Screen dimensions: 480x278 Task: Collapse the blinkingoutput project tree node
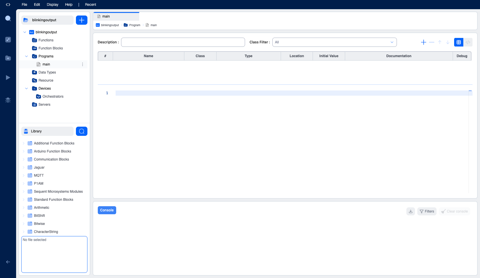click(25, 32)
